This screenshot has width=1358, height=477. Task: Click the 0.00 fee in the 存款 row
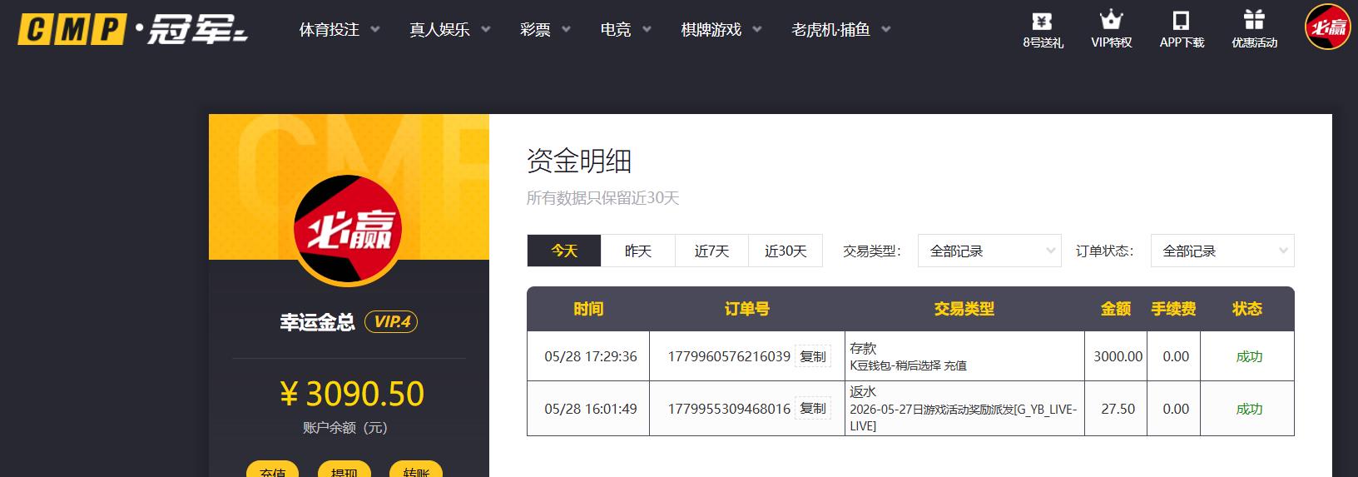pos(1176,356)
